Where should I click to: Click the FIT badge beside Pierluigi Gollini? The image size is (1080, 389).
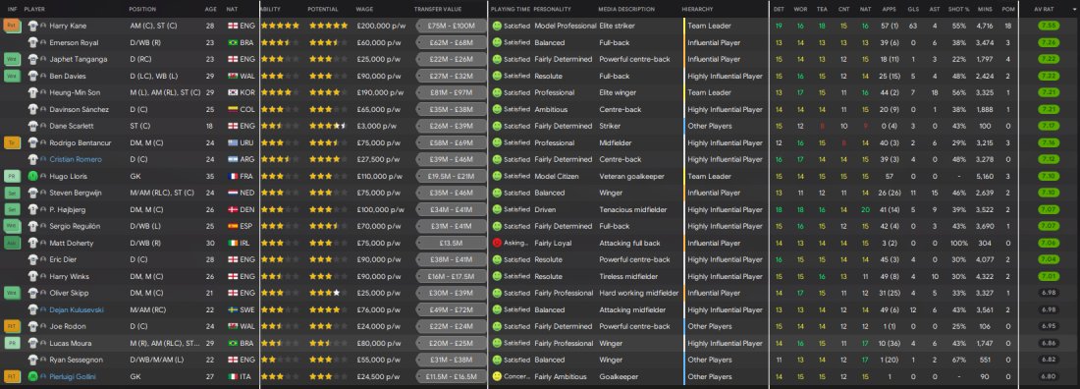[12, 376]
